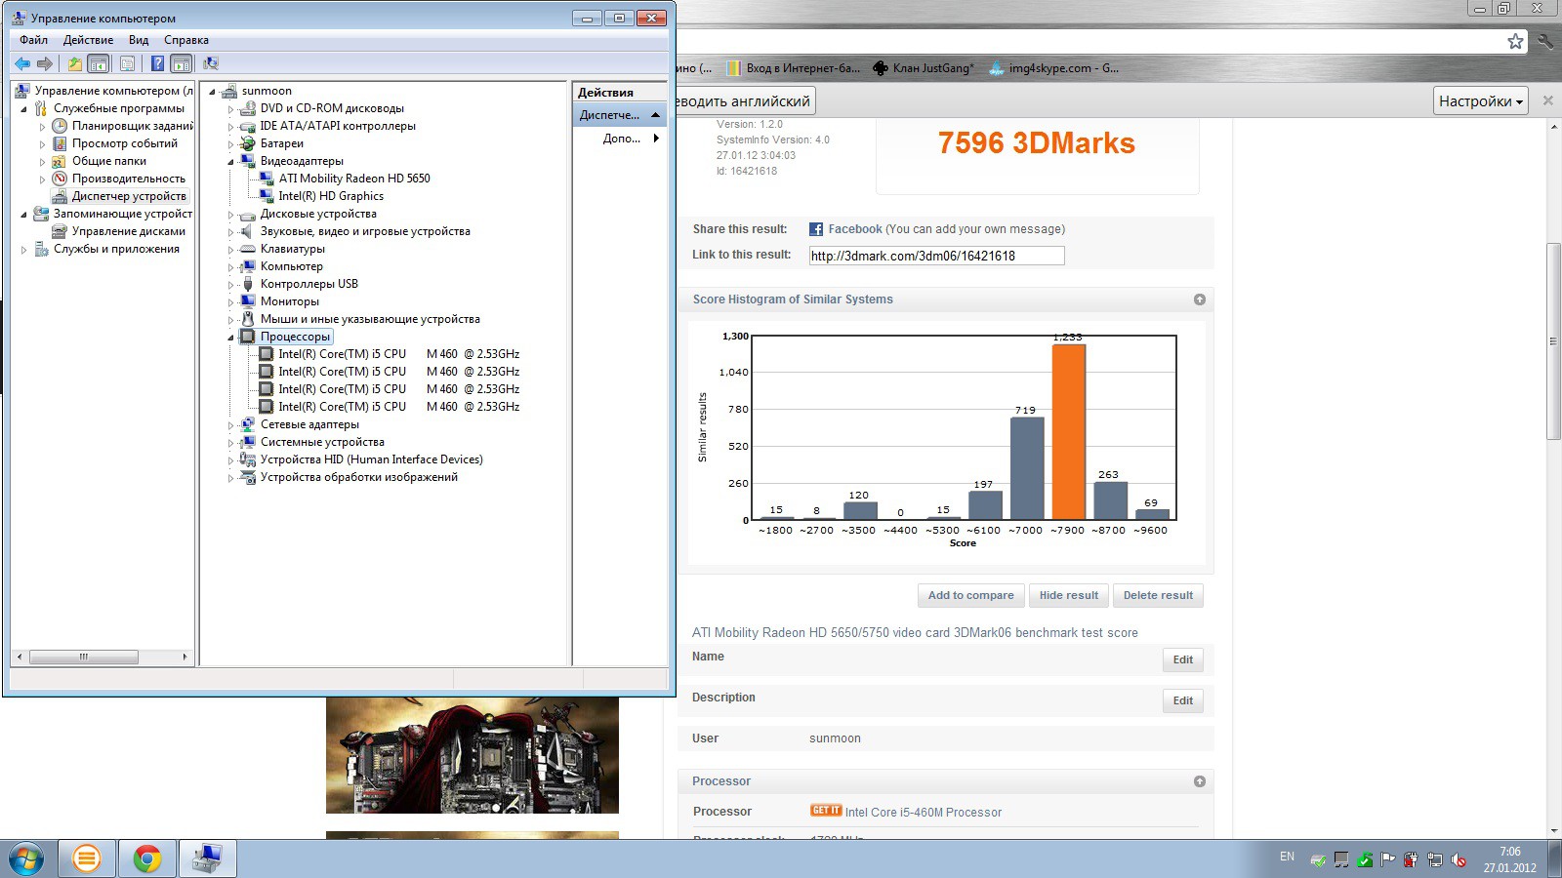1562x878 pixels.
Task: Collapse the Диспетче... actions header arrow
Action: pyautogui.click(x=656, y=115)
